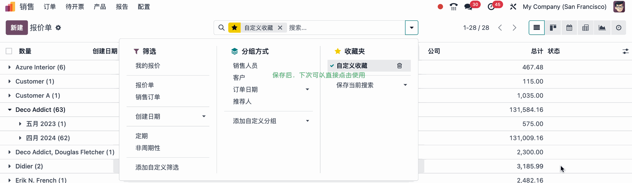The height and width of the screenshot is (183, 632).
Task: Collapse the Deco Addict (63) group
Action: point(10,110)
